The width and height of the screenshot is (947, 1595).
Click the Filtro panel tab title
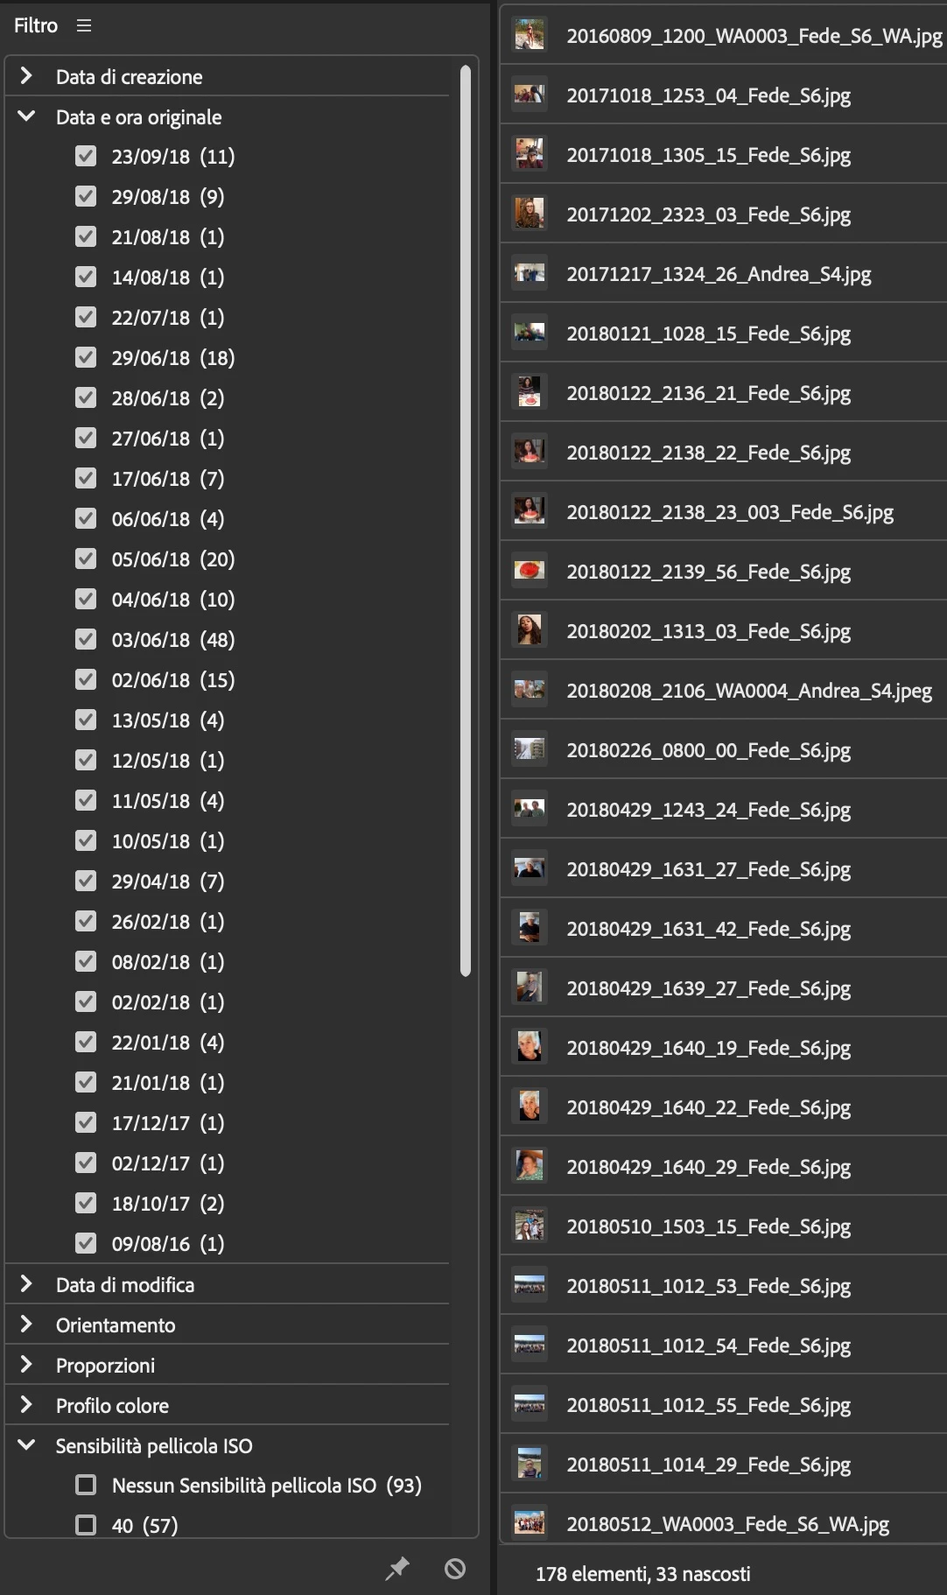36,25
